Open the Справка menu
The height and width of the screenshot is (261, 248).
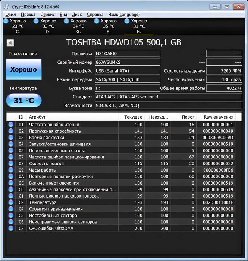[x=95, y=15]
